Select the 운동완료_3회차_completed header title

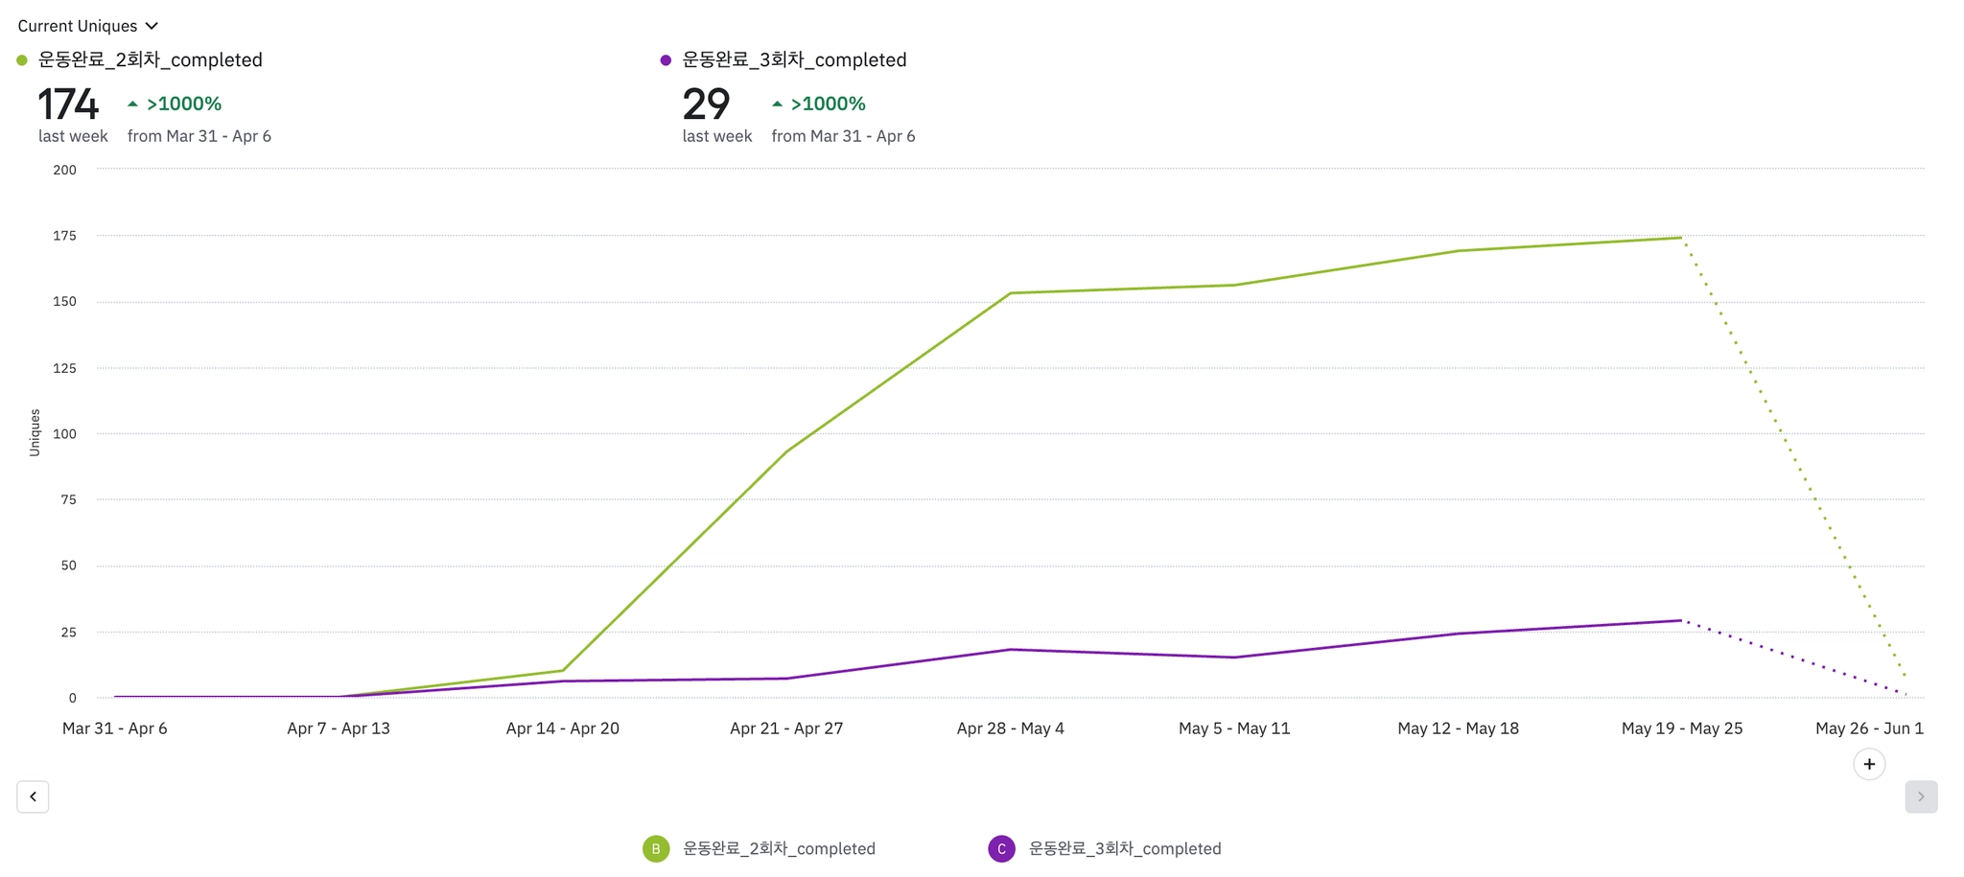tap(794, 60)
